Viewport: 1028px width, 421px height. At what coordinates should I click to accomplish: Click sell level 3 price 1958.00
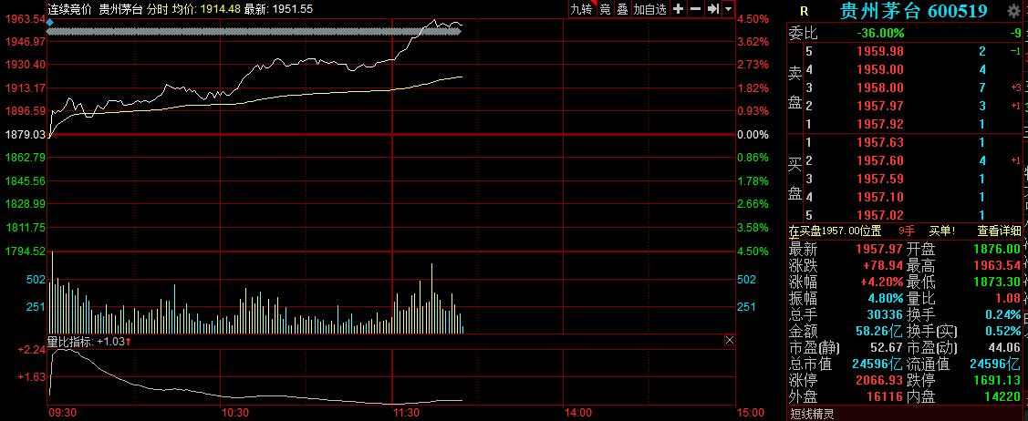880,87
